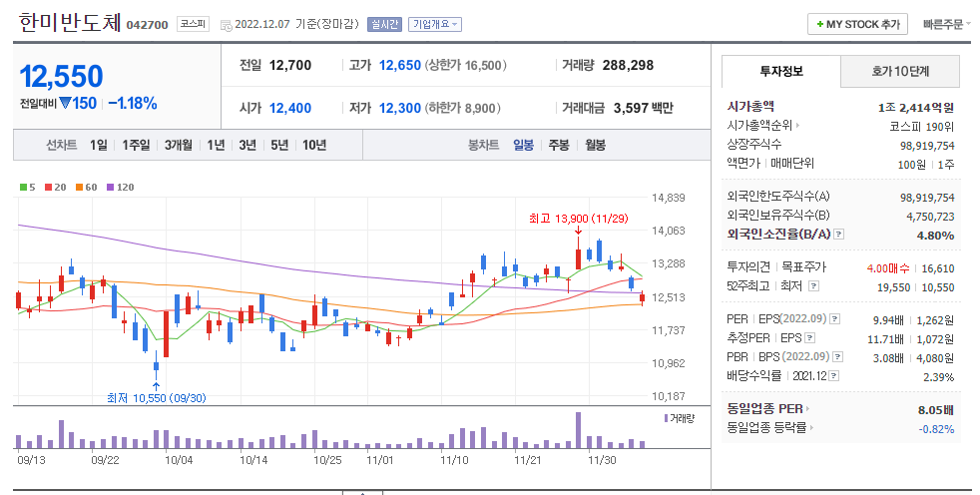Switch to the 투자정보 tab
Screen dimensions: 980x495
(781, 71)
